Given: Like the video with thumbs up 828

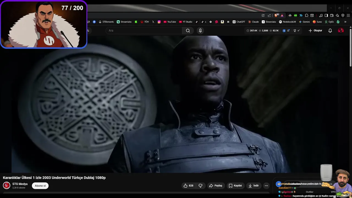Looking at the screenshot, I should click(x=188, y=186).
